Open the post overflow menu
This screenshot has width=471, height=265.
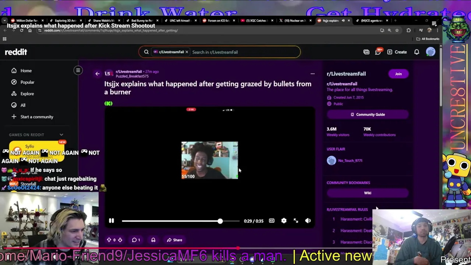312,74
